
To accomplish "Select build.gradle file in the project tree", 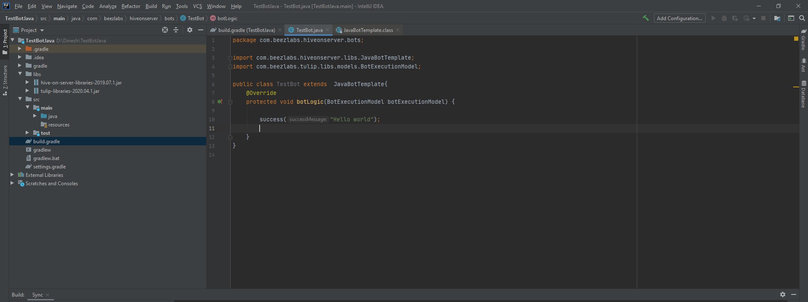I will click(x=108, y=142).
